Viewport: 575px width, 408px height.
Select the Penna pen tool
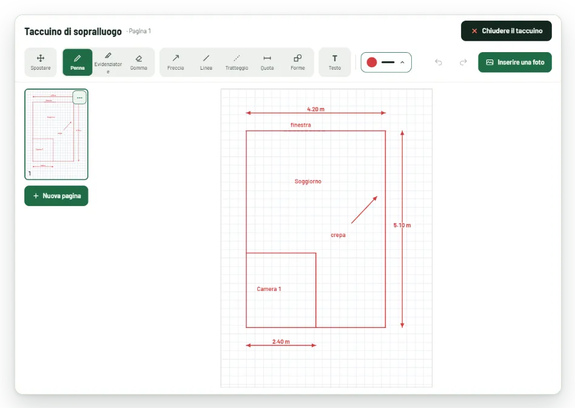78,62
